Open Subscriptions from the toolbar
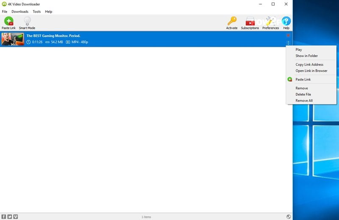This screenshot has height=220, width=339. coord(250,21)
